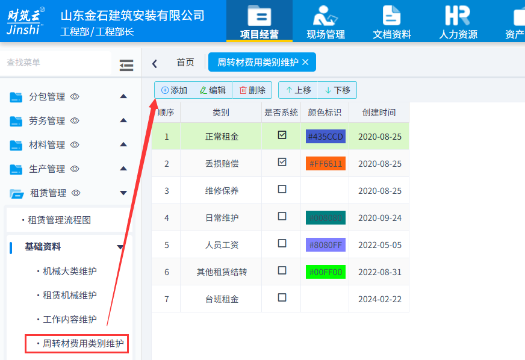Image resolution: width=525 pixels, height=360 pixels.
Task: Expand 劳务管理 with its arrow
Action: (x=123, y=120)
